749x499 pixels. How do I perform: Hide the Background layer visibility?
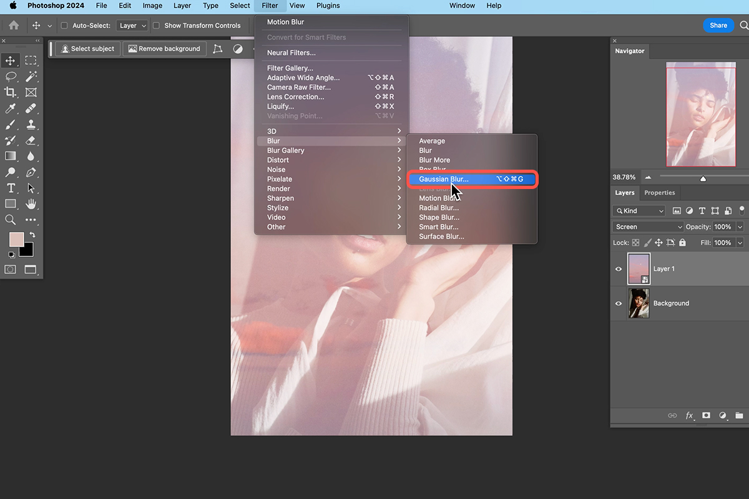pyautogui.click(x=619, y=303)
